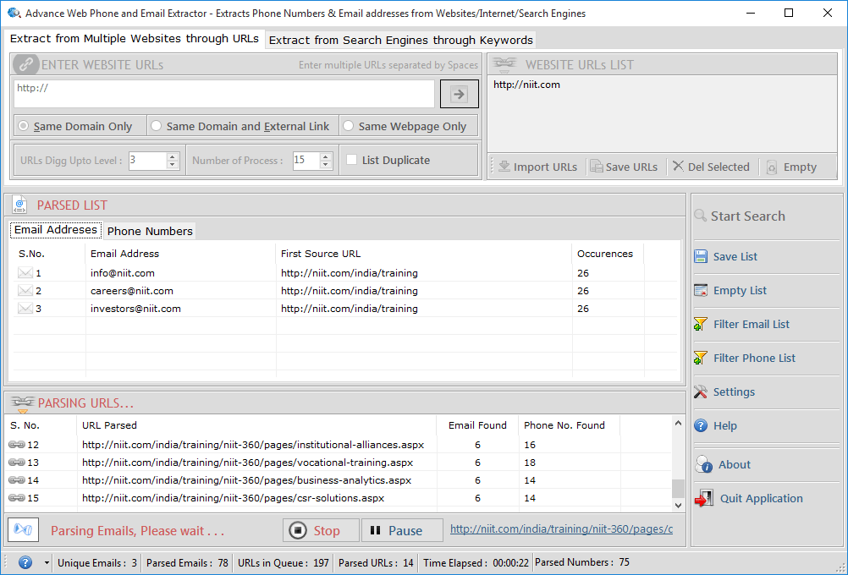Click the Import URLs download icon
The height and width of the screenshot is (575, 848).
(504, 167)
